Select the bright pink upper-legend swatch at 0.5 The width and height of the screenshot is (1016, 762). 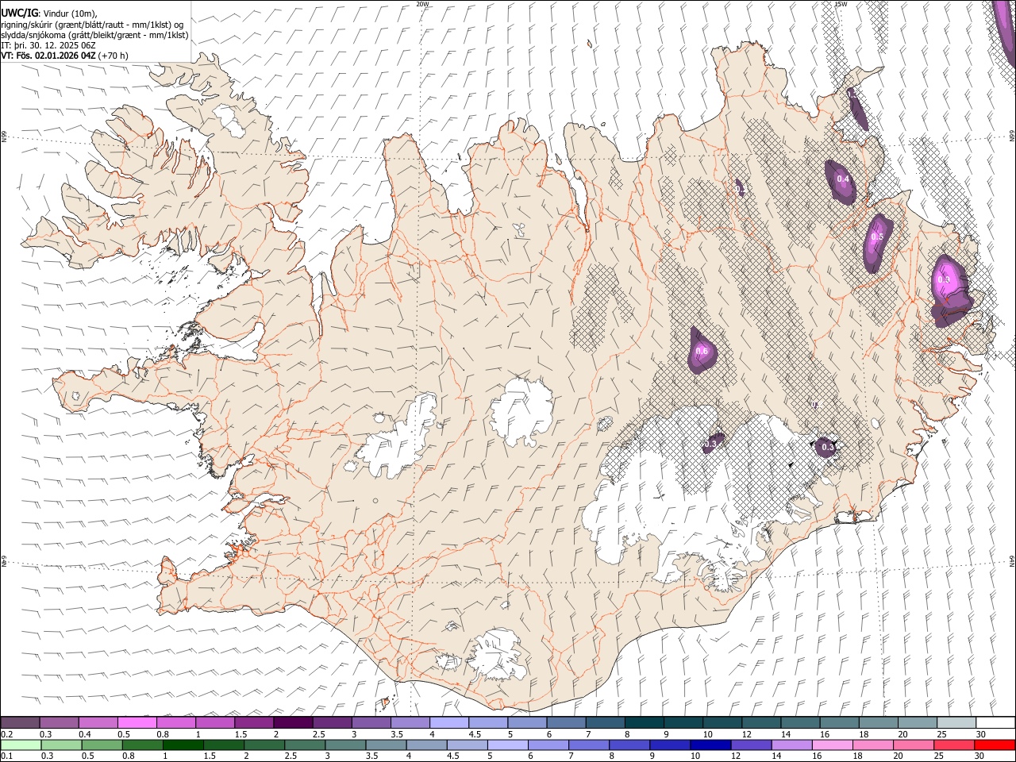click(x=137, y=722)
